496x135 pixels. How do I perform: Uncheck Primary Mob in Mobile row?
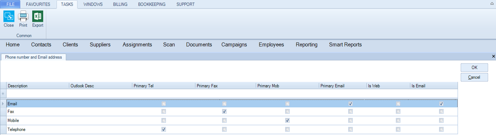(x=287, y=120)
